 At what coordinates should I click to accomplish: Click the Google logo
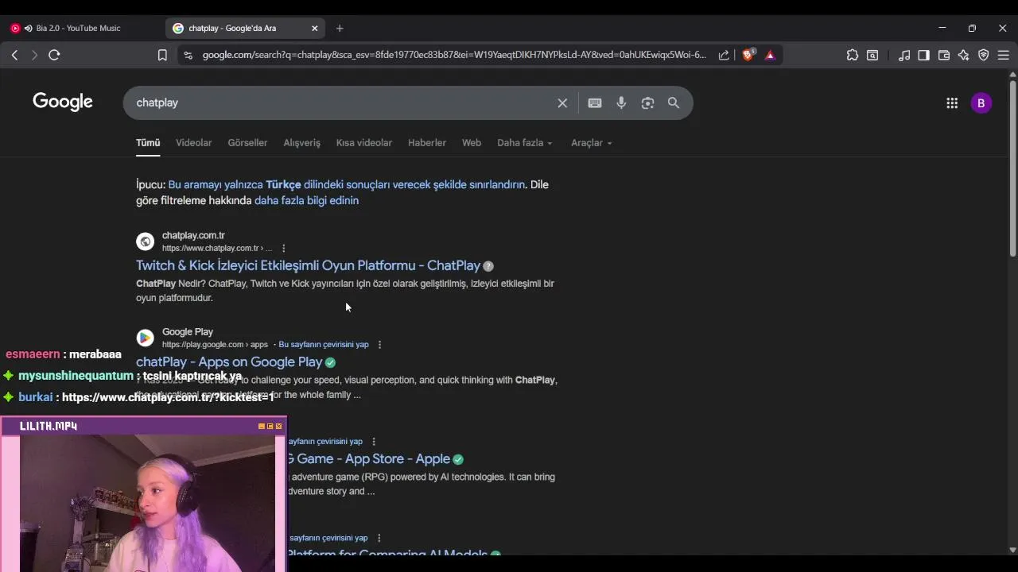tap(63, 102)
